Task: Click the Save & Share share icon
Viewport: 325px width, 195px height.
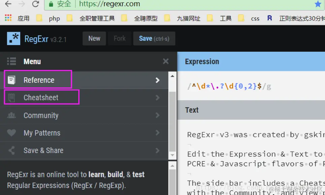Action: click(11, 150)
